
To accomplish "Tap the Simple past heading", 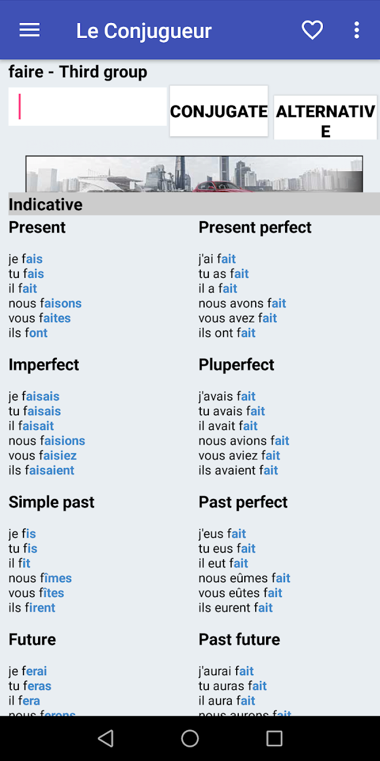I will [52, 502].
